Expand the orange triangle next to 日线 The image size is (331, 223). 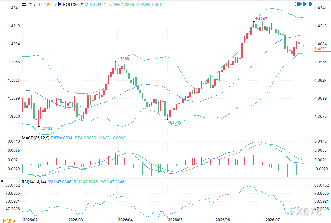pyautogui.click(x=14, y=221)
